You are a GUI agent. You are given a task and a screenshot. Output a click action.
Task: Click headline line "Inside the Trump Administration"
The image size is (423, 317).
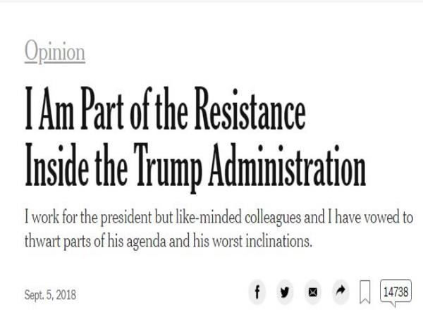coord(195,168)
